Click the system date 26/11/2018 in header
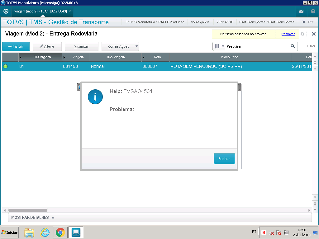The width and height of the screenshot is (319, 239). point(225,22)
